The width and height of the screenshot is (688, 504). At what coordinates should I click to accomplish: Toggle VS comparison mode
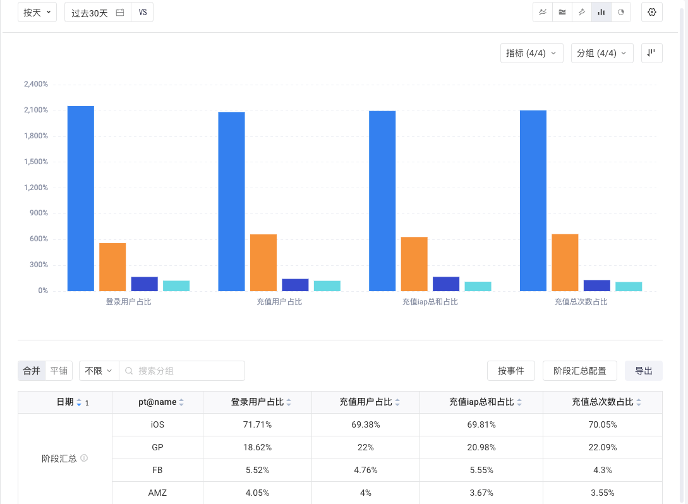click(x=142, y=13)
